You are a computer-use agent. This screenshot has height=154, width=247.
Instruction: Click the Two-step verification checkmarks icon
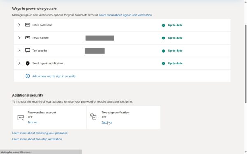coord(93,116)
